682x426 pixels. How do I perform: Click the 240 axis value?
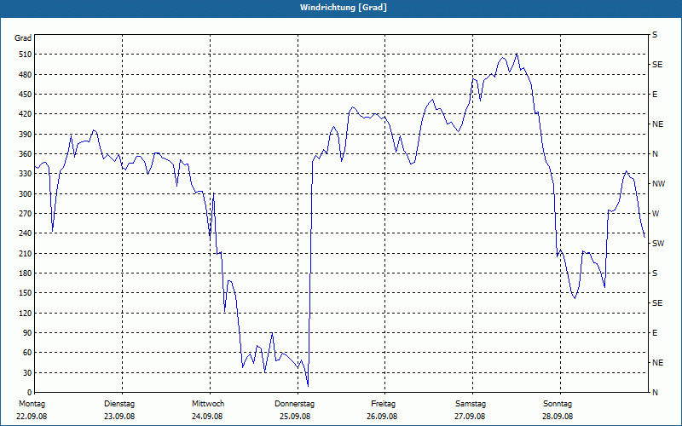[26, 233]
